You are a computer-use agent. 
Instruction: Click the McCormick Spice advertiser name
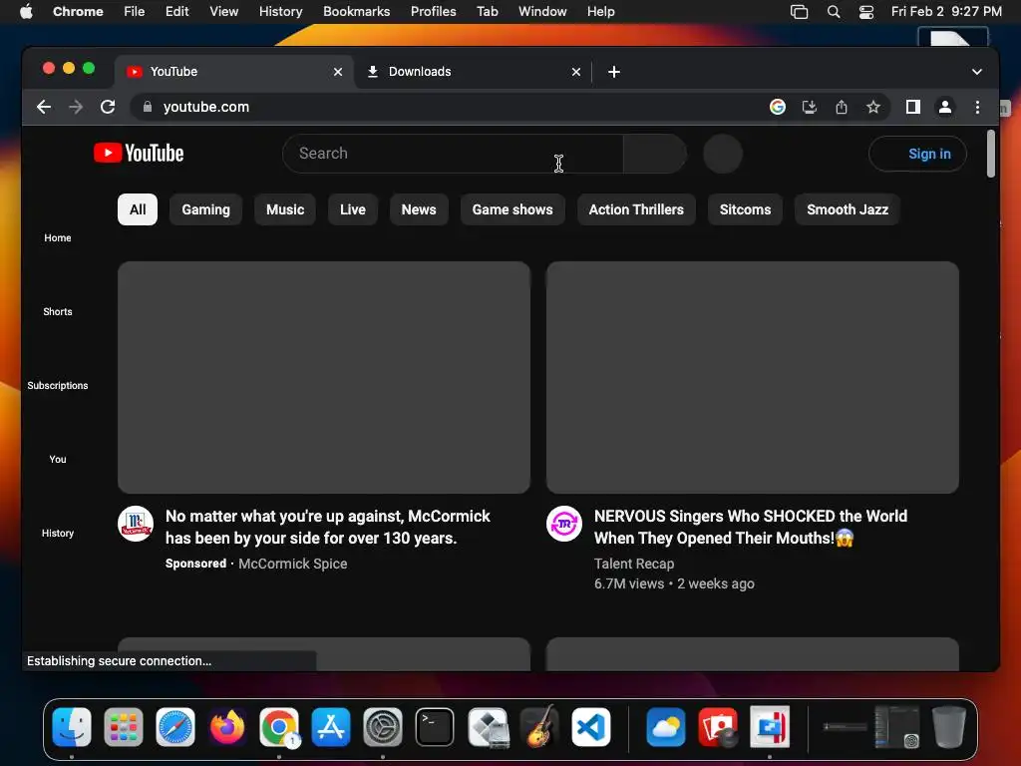293,565
